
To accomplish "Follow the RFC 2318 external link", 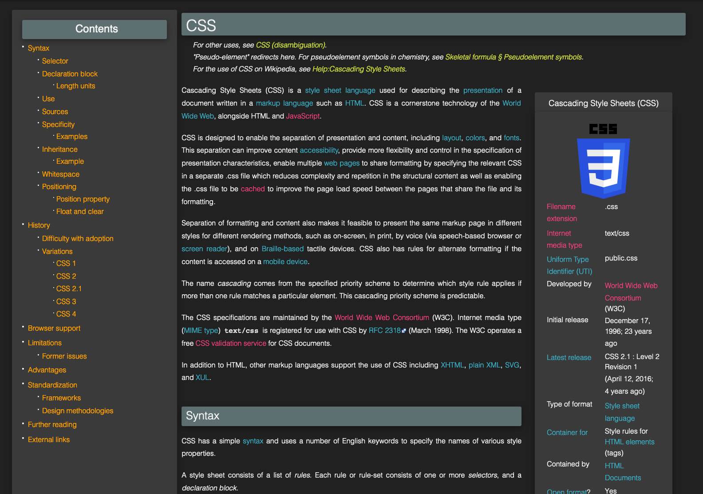I will (387, 330).
